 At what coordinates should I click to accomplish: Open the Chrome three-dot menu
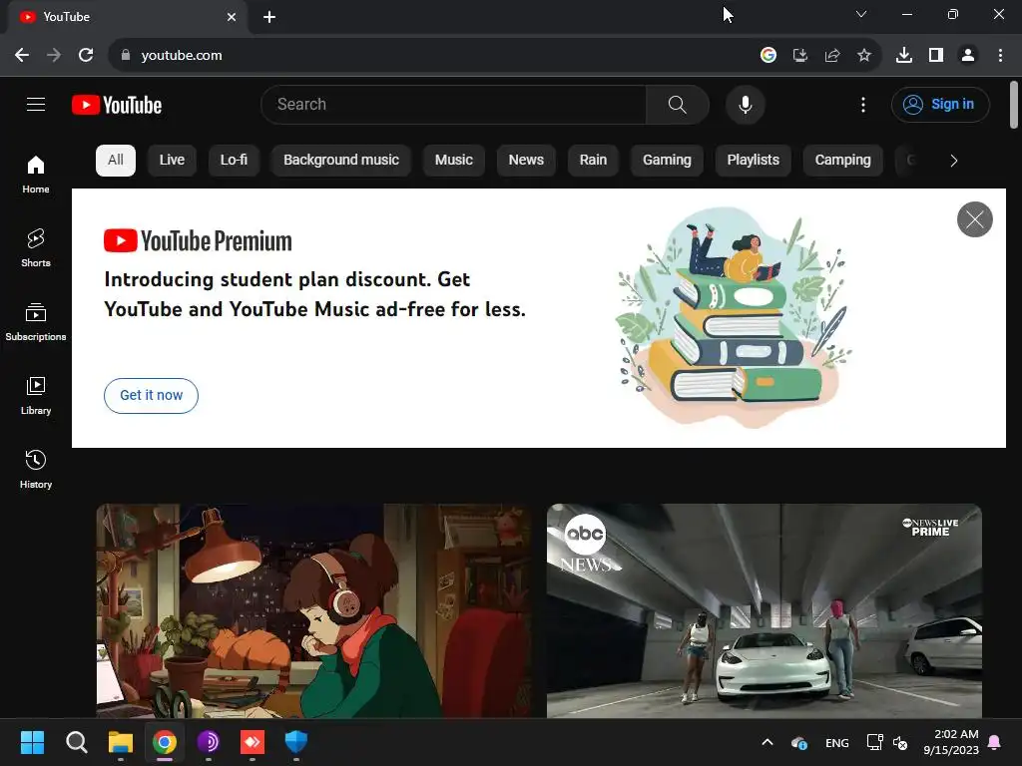point(1000,56)
